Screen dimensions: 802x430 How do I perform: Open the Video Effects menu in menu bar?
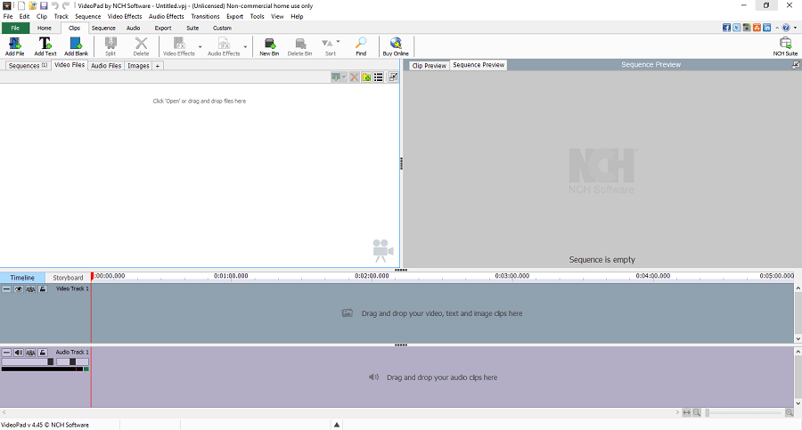click(124, 16)
